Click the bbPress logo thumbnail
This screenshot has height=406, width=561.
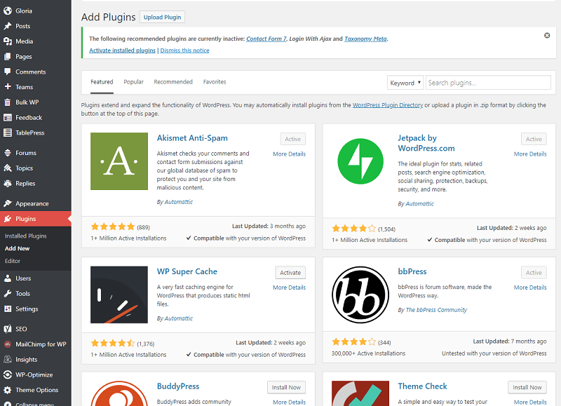coord(360,295)
